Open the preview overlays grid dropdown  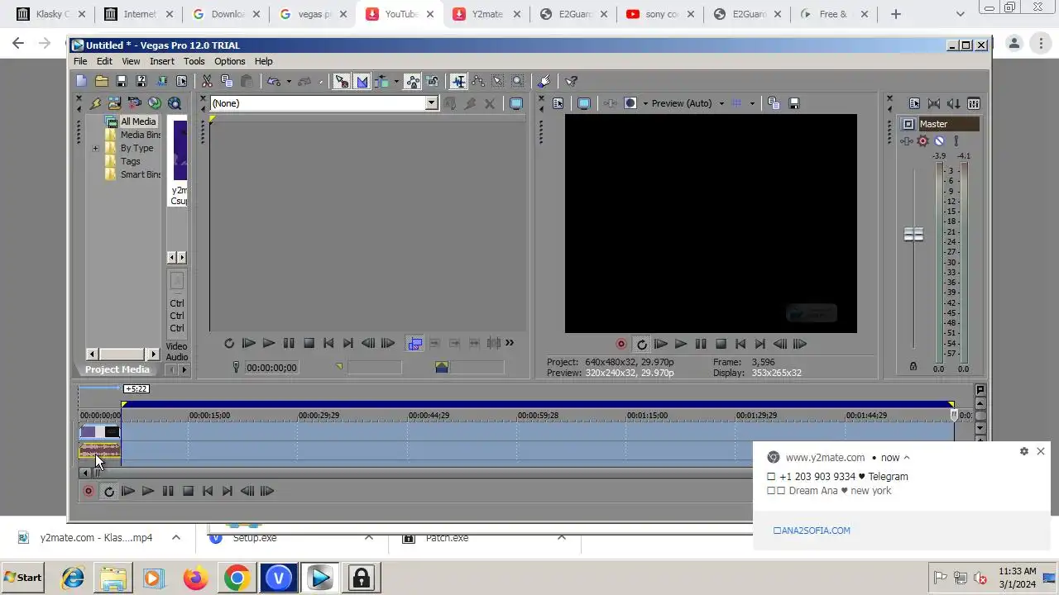pos(752,104)
